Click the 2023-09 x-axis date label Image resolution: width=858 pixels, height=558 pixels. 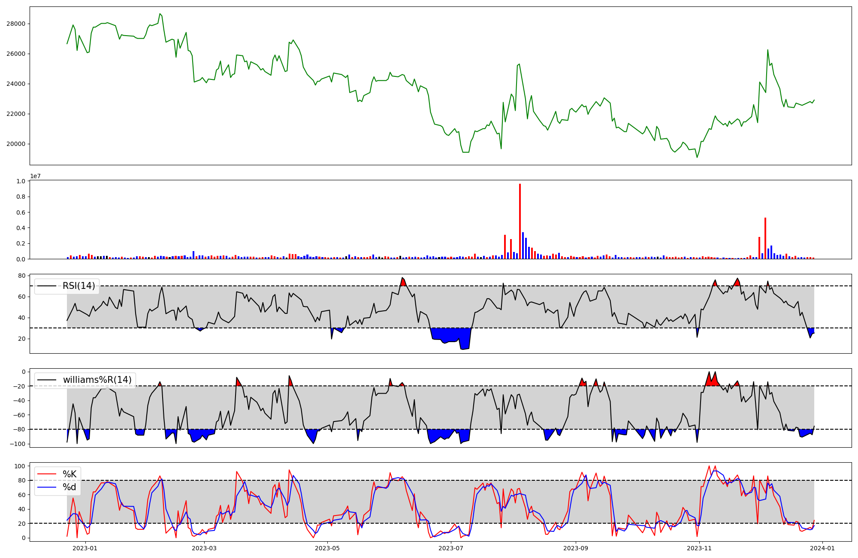point(575,548)
